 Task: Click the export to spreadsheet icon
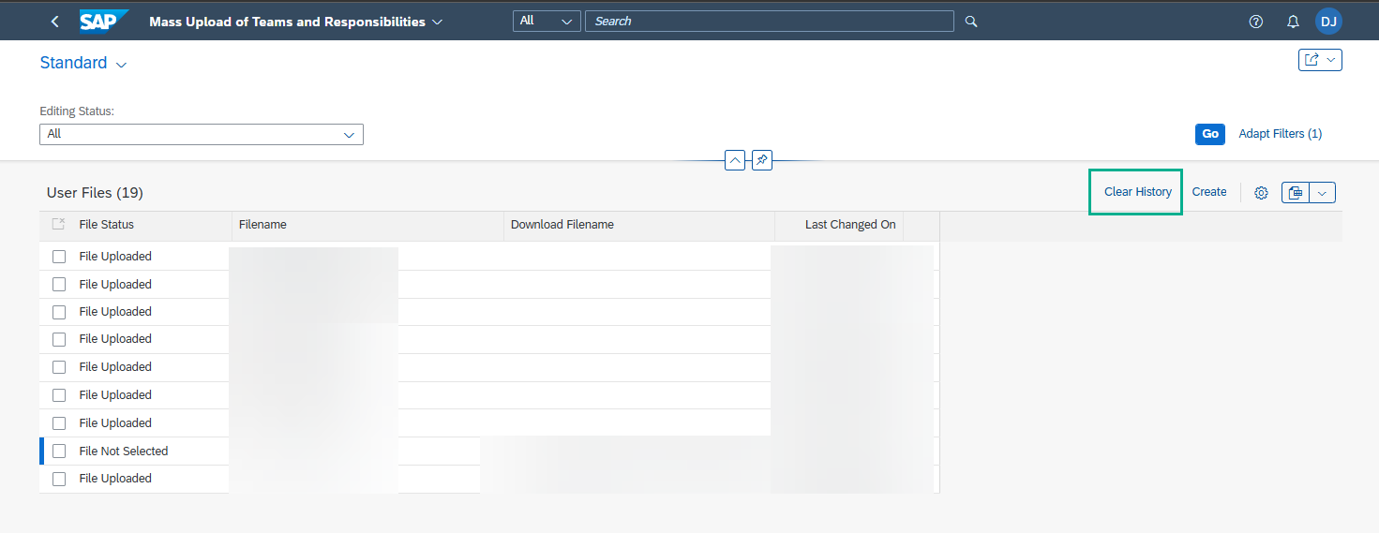click(1296, 193)
